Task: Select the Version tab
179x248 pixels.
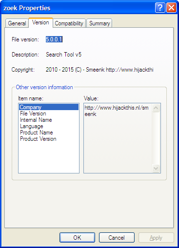Action: click(x=40, y=22)
